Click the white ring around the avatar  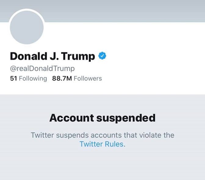[x=27, y=10]
